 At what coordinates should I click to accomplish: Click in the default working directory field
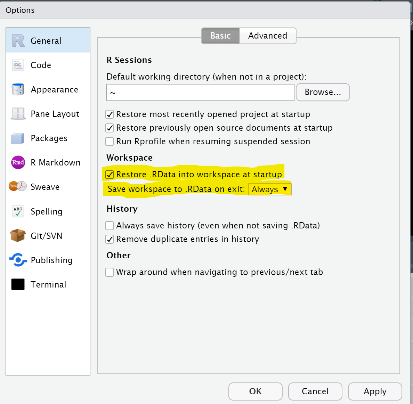pyautogui.click(x=200, y=92)
